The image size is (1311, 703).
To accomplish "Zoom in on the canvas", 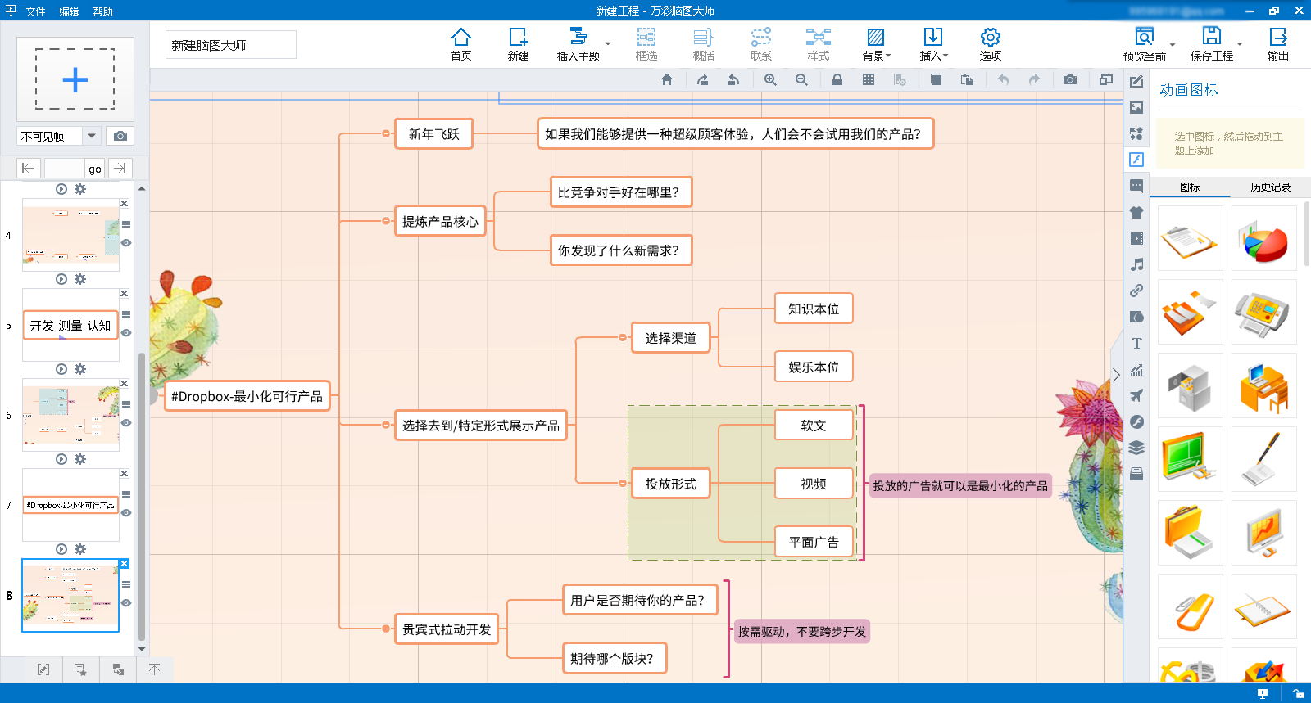I will (770, 79).
